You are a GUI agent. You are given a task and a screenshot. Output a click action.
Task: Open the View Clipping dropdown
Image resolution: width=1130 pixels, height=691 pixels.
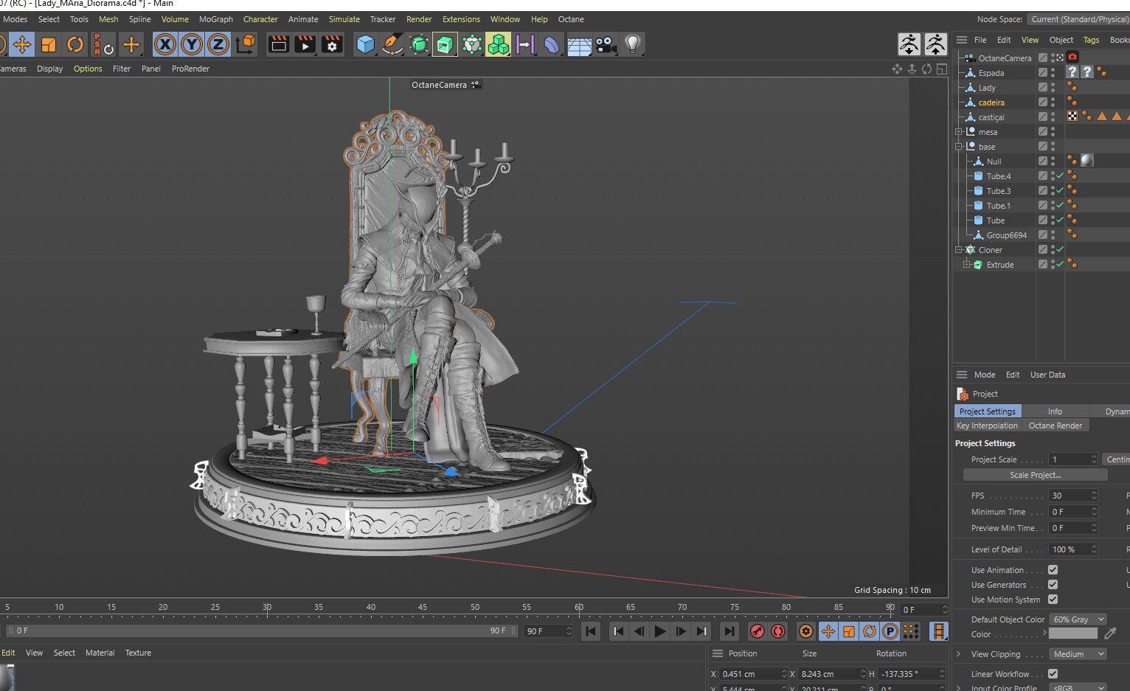pyautogui.click(x=1078, y=654)
